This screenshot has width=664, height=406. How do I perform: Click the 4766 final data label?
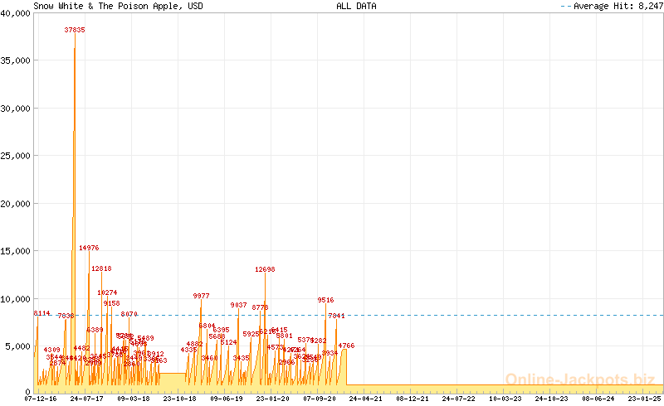(346, 346)
